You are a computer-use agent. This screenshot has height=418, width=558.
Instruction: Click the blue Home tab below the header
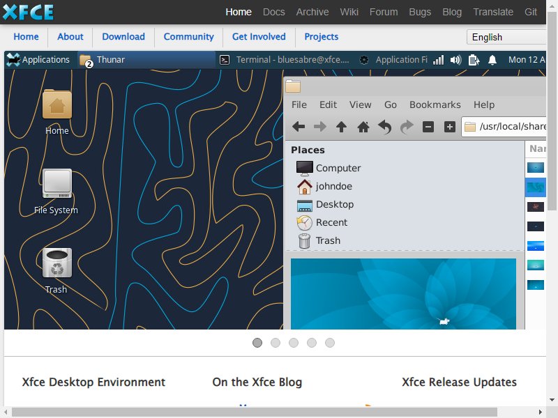26,37
